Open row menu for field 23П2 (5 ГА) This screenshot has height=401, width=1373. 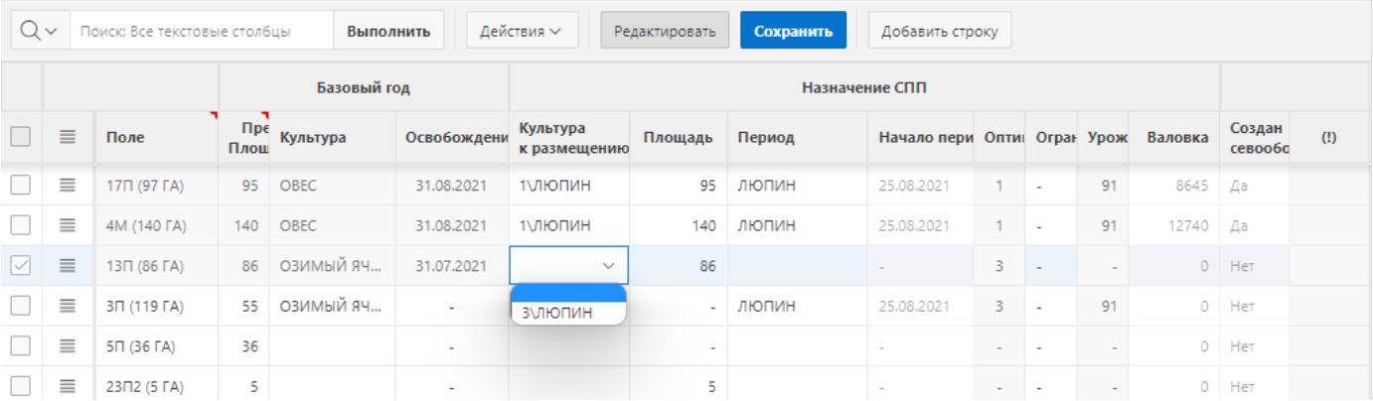[68, 386]
